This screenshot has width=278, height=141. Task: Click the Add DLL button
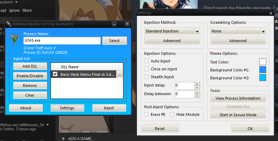tap(30, 66)
